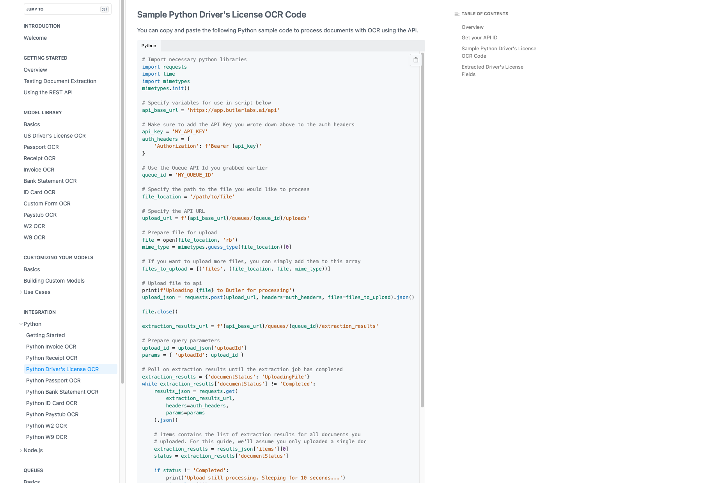This screenshot has height=483, width=727.
Task: Open the Welcome page
Action: pyautogui.click(x=35, y=38)
